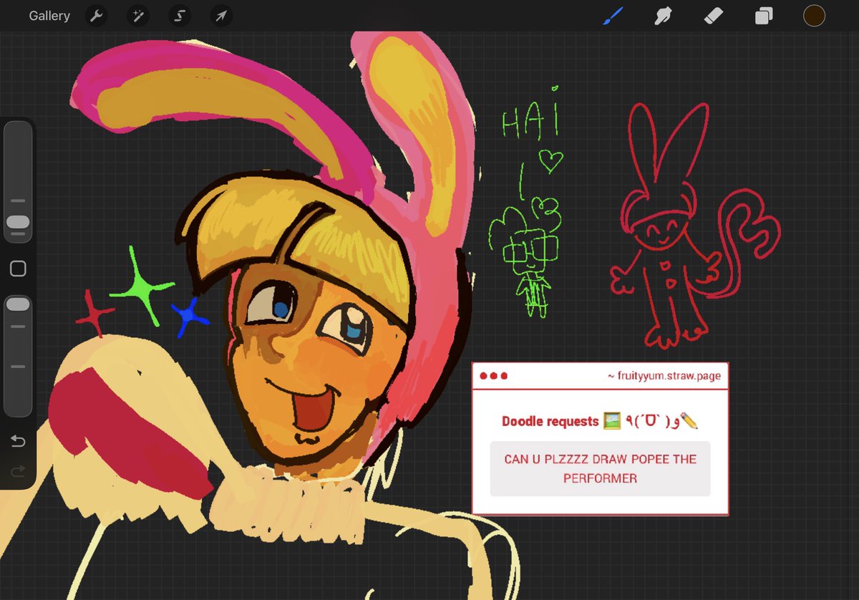The height and width of the screenshot is (600, 859).
Task: Select the Brush tool
Action: tap(613, 16)
